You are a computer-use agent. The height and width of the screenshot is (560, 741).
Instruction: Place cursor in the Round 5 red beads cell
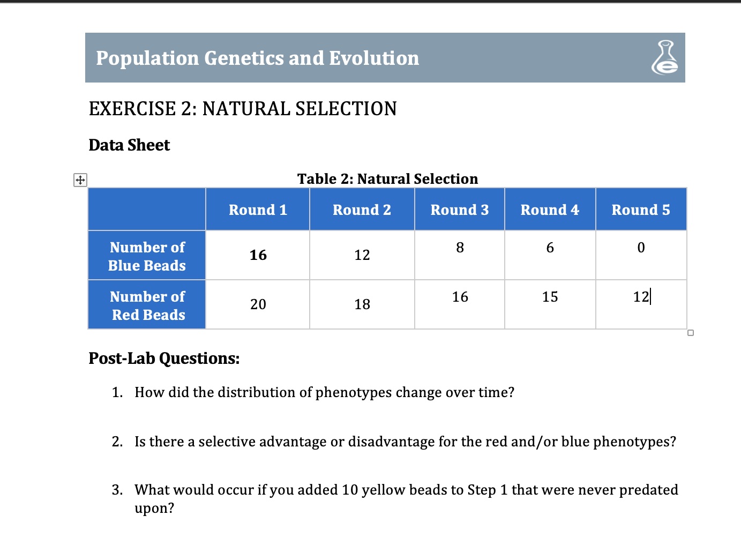641,297
